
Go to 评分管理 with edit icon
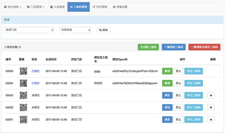pos(100,7)
